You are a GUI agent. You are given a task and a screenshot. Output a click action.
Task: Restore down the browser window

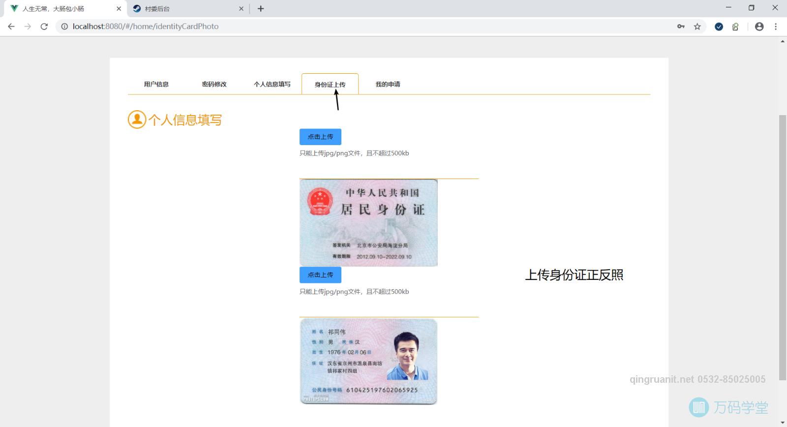point(751,7)
